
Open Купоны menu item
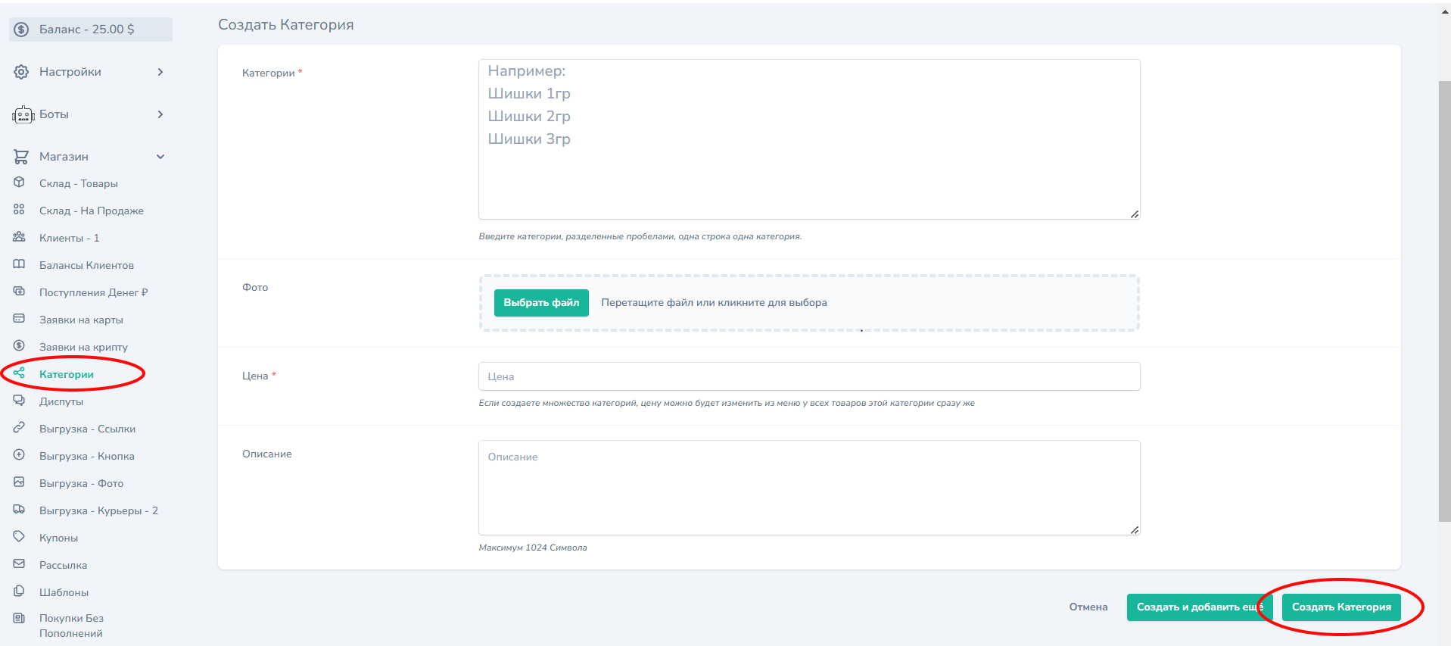[59, 538]
